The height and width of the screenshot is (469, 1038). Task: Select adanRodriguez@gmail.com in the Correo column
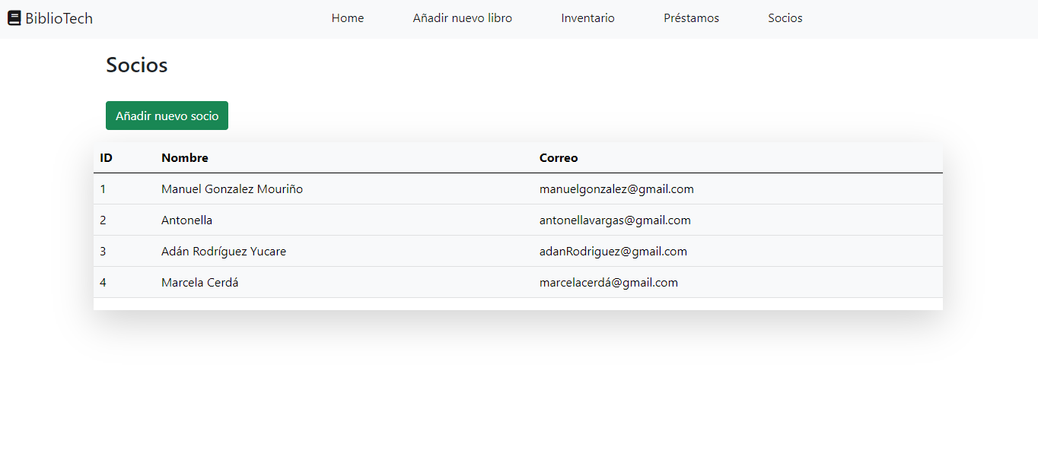613,251
